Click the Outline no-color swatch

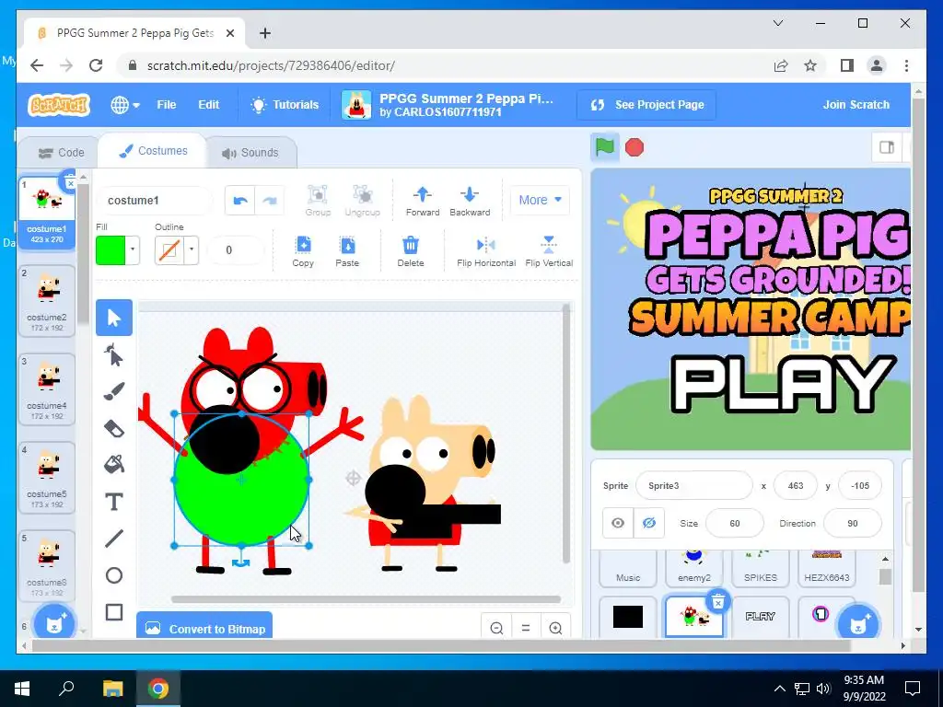coord(169,250)
